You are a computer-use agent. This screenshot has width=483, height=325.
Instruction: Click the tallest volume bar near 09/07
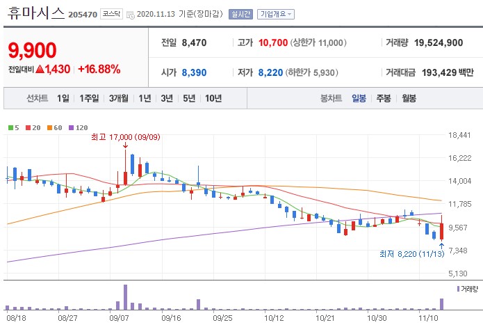[125, 297]
